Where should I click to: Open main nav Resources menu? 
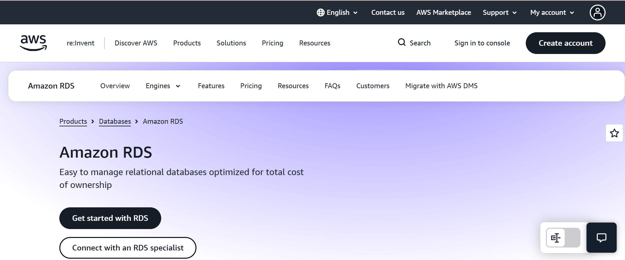[x=314, y=43]
